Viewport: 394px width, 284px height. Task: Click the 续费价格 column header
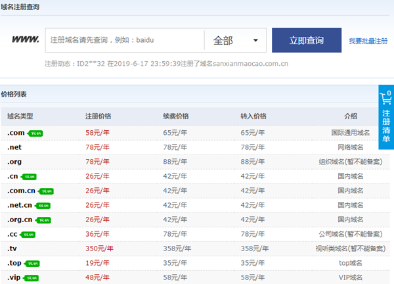176,116
